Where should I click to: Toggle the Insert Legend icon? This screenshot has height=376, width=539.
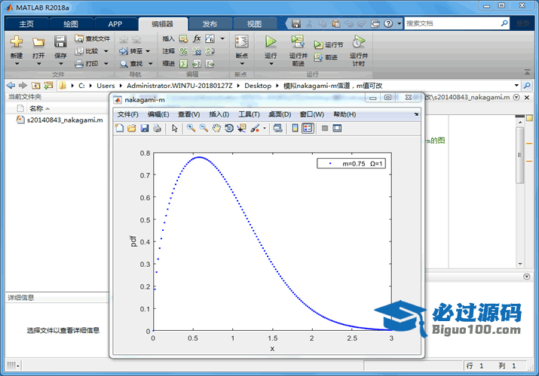coord(308,128)
